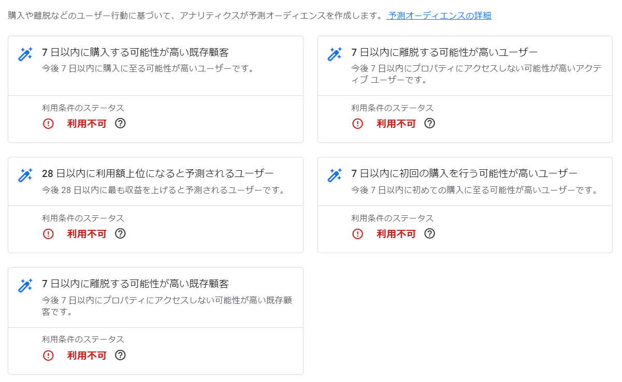The height and width of the screenshot is (382, 622).
Task: Click the help icon in the 28日以内に利用額上位 card
Action: click(x=120, y=233)
